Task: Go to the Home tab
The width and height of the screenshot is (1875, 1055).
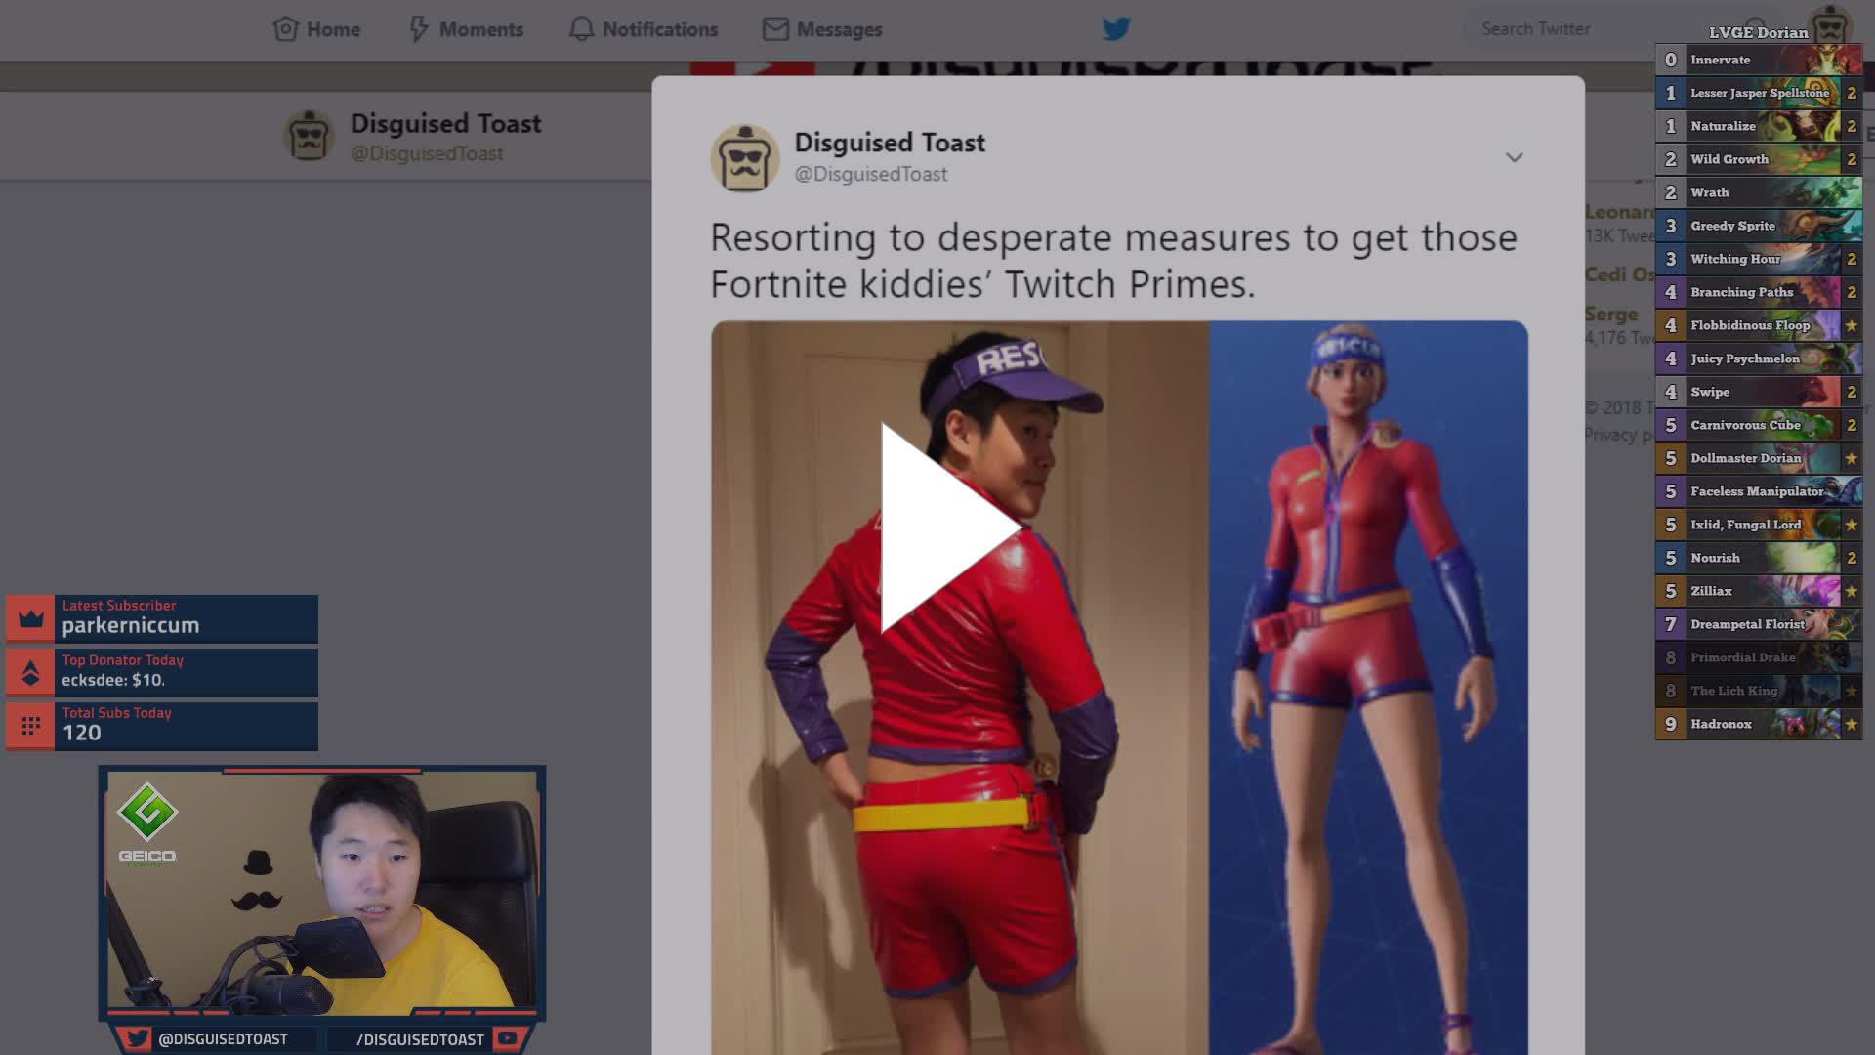Action: coord(316,29)
